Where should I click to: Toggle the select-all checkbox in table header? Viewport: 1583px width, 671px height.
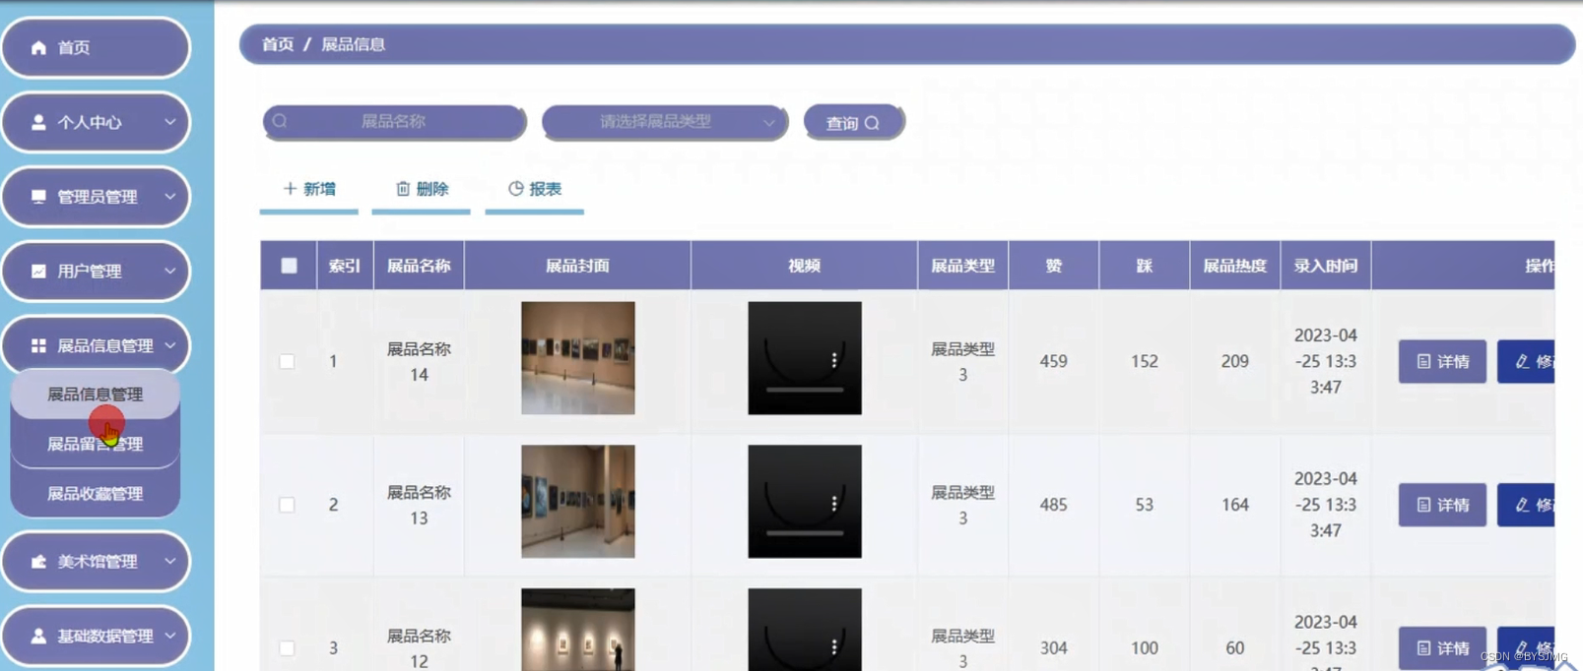click(289, 266)
